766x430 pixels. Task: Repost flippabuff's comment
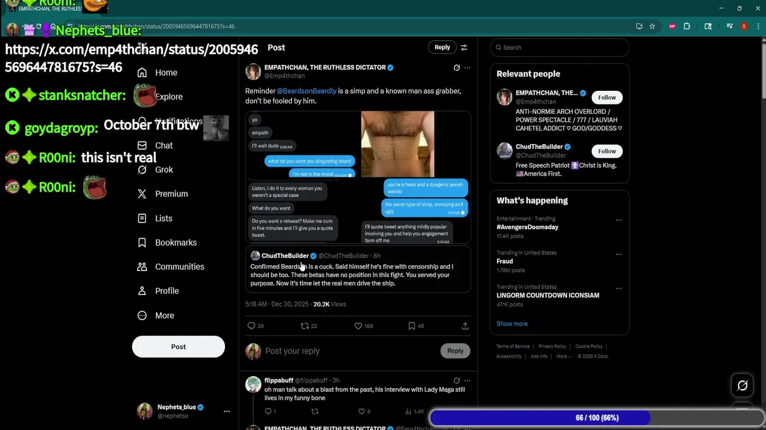315,411
